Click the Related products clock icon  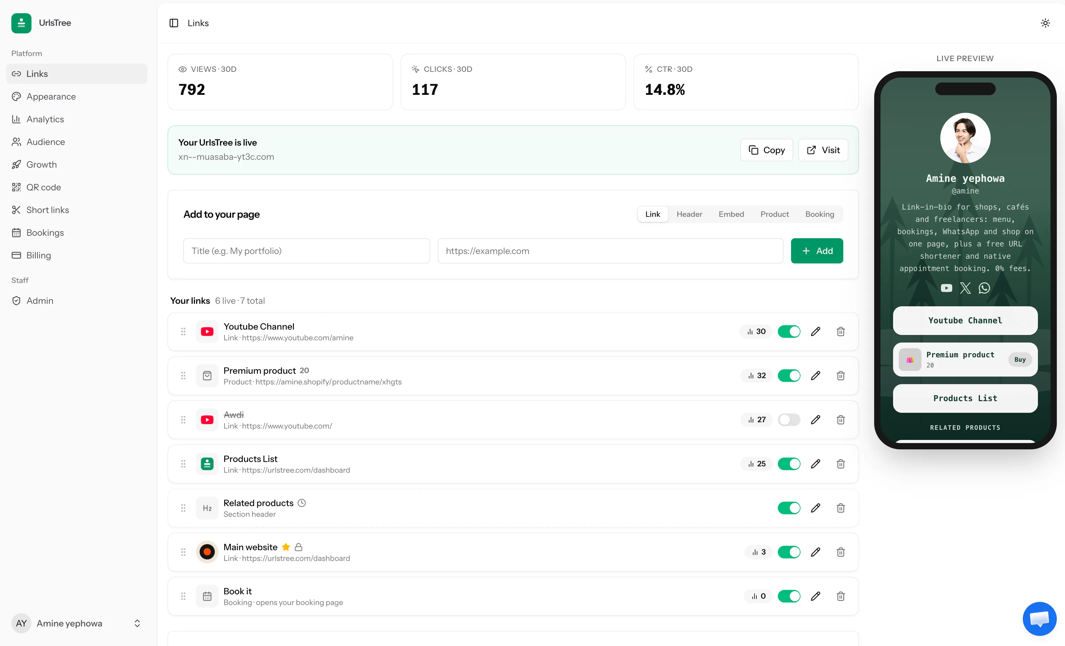click(302, 503)
